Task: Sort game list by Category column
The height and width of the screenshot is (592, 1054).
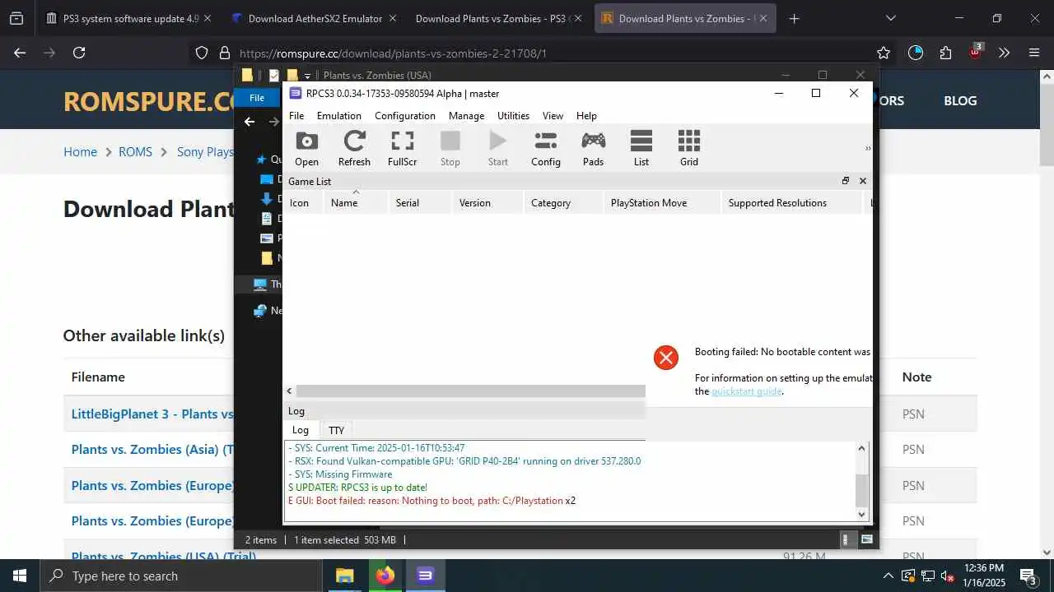Action: (x=564, y=203)
